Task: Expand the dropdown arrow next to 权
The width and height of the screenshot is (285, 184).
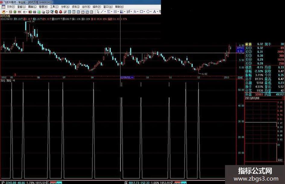Action: pyautogui.click(x=27, y=12)
